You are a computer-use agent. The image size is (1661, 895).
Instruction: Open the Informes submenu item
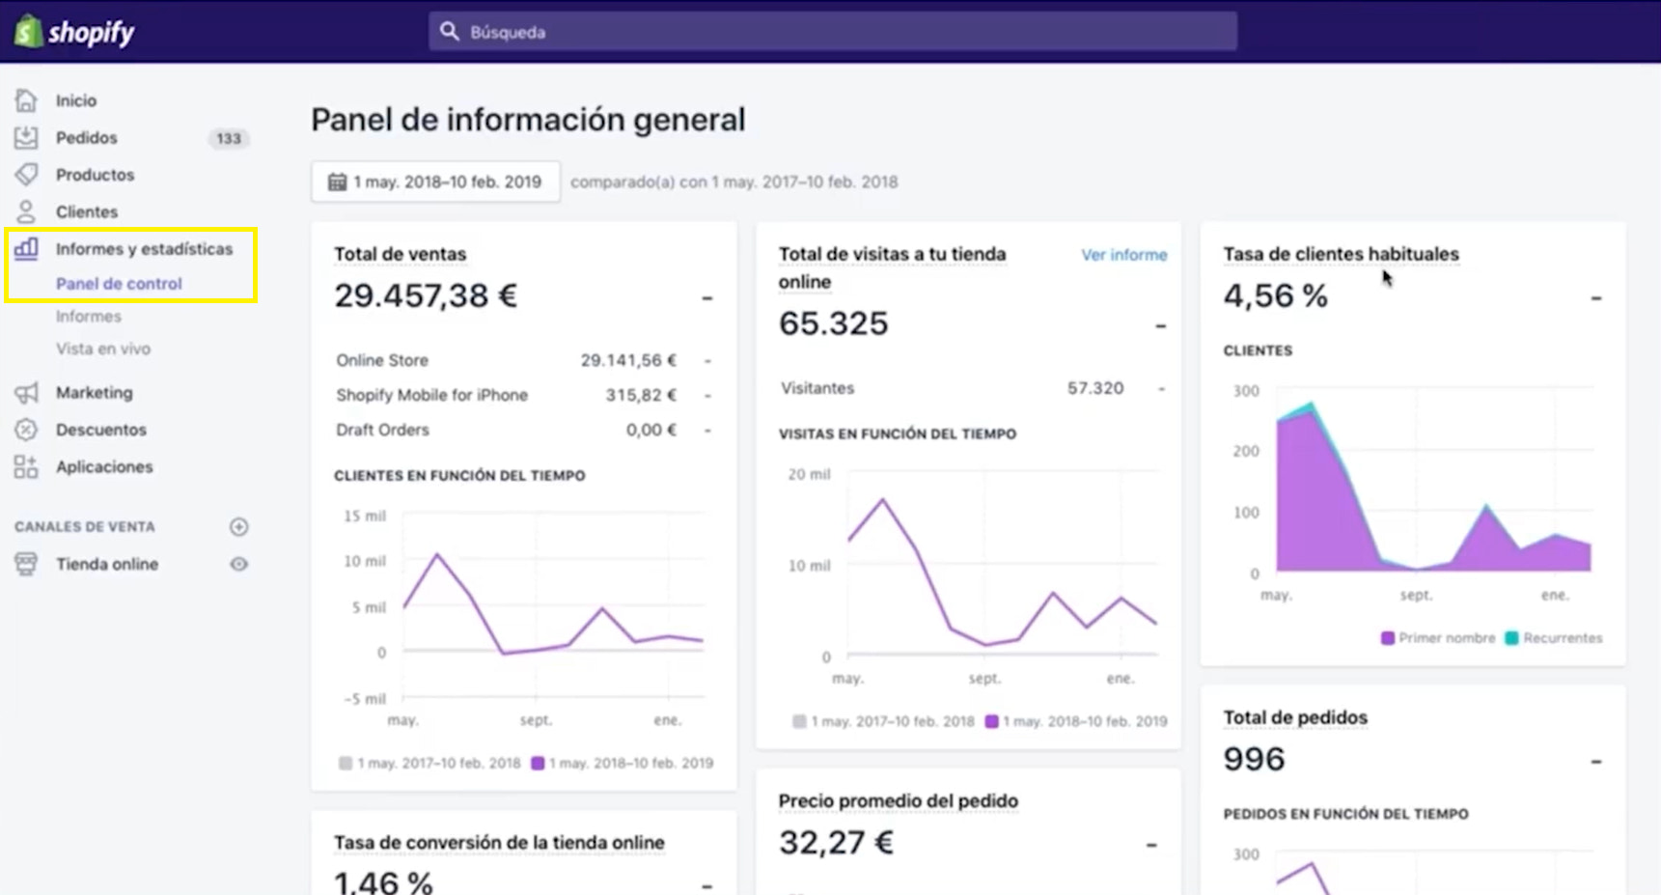coord(89,317)
